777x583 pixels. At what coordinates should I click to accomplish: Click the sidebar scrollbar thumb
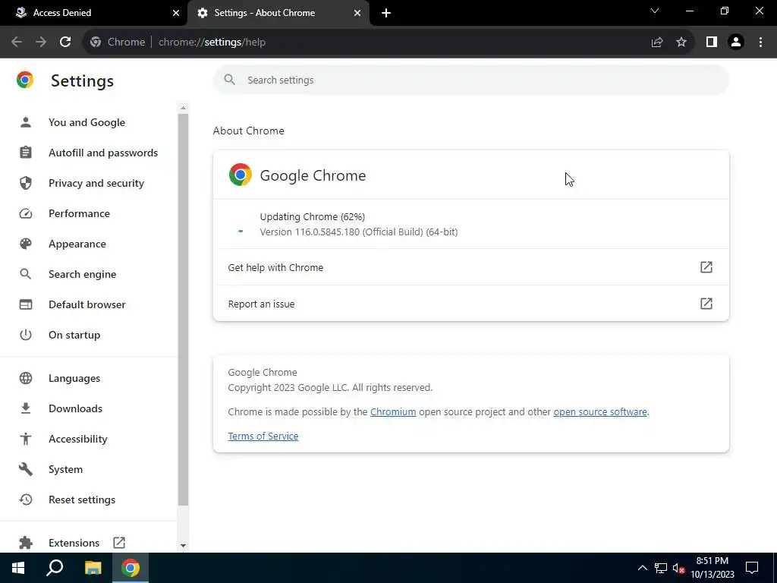[183, 310]
